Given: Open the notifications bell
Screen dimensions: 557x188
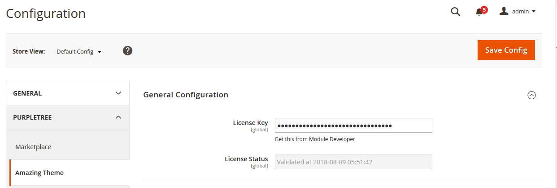Looking at the screenshot, I should click(479, 13).
